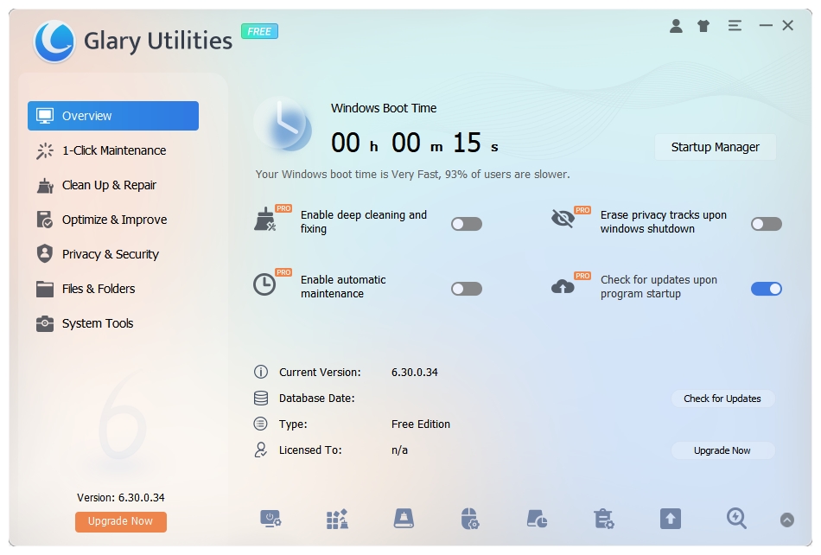Turn off check for updates on startup
The height and width of the screenshot is (555, 821).
766,289
